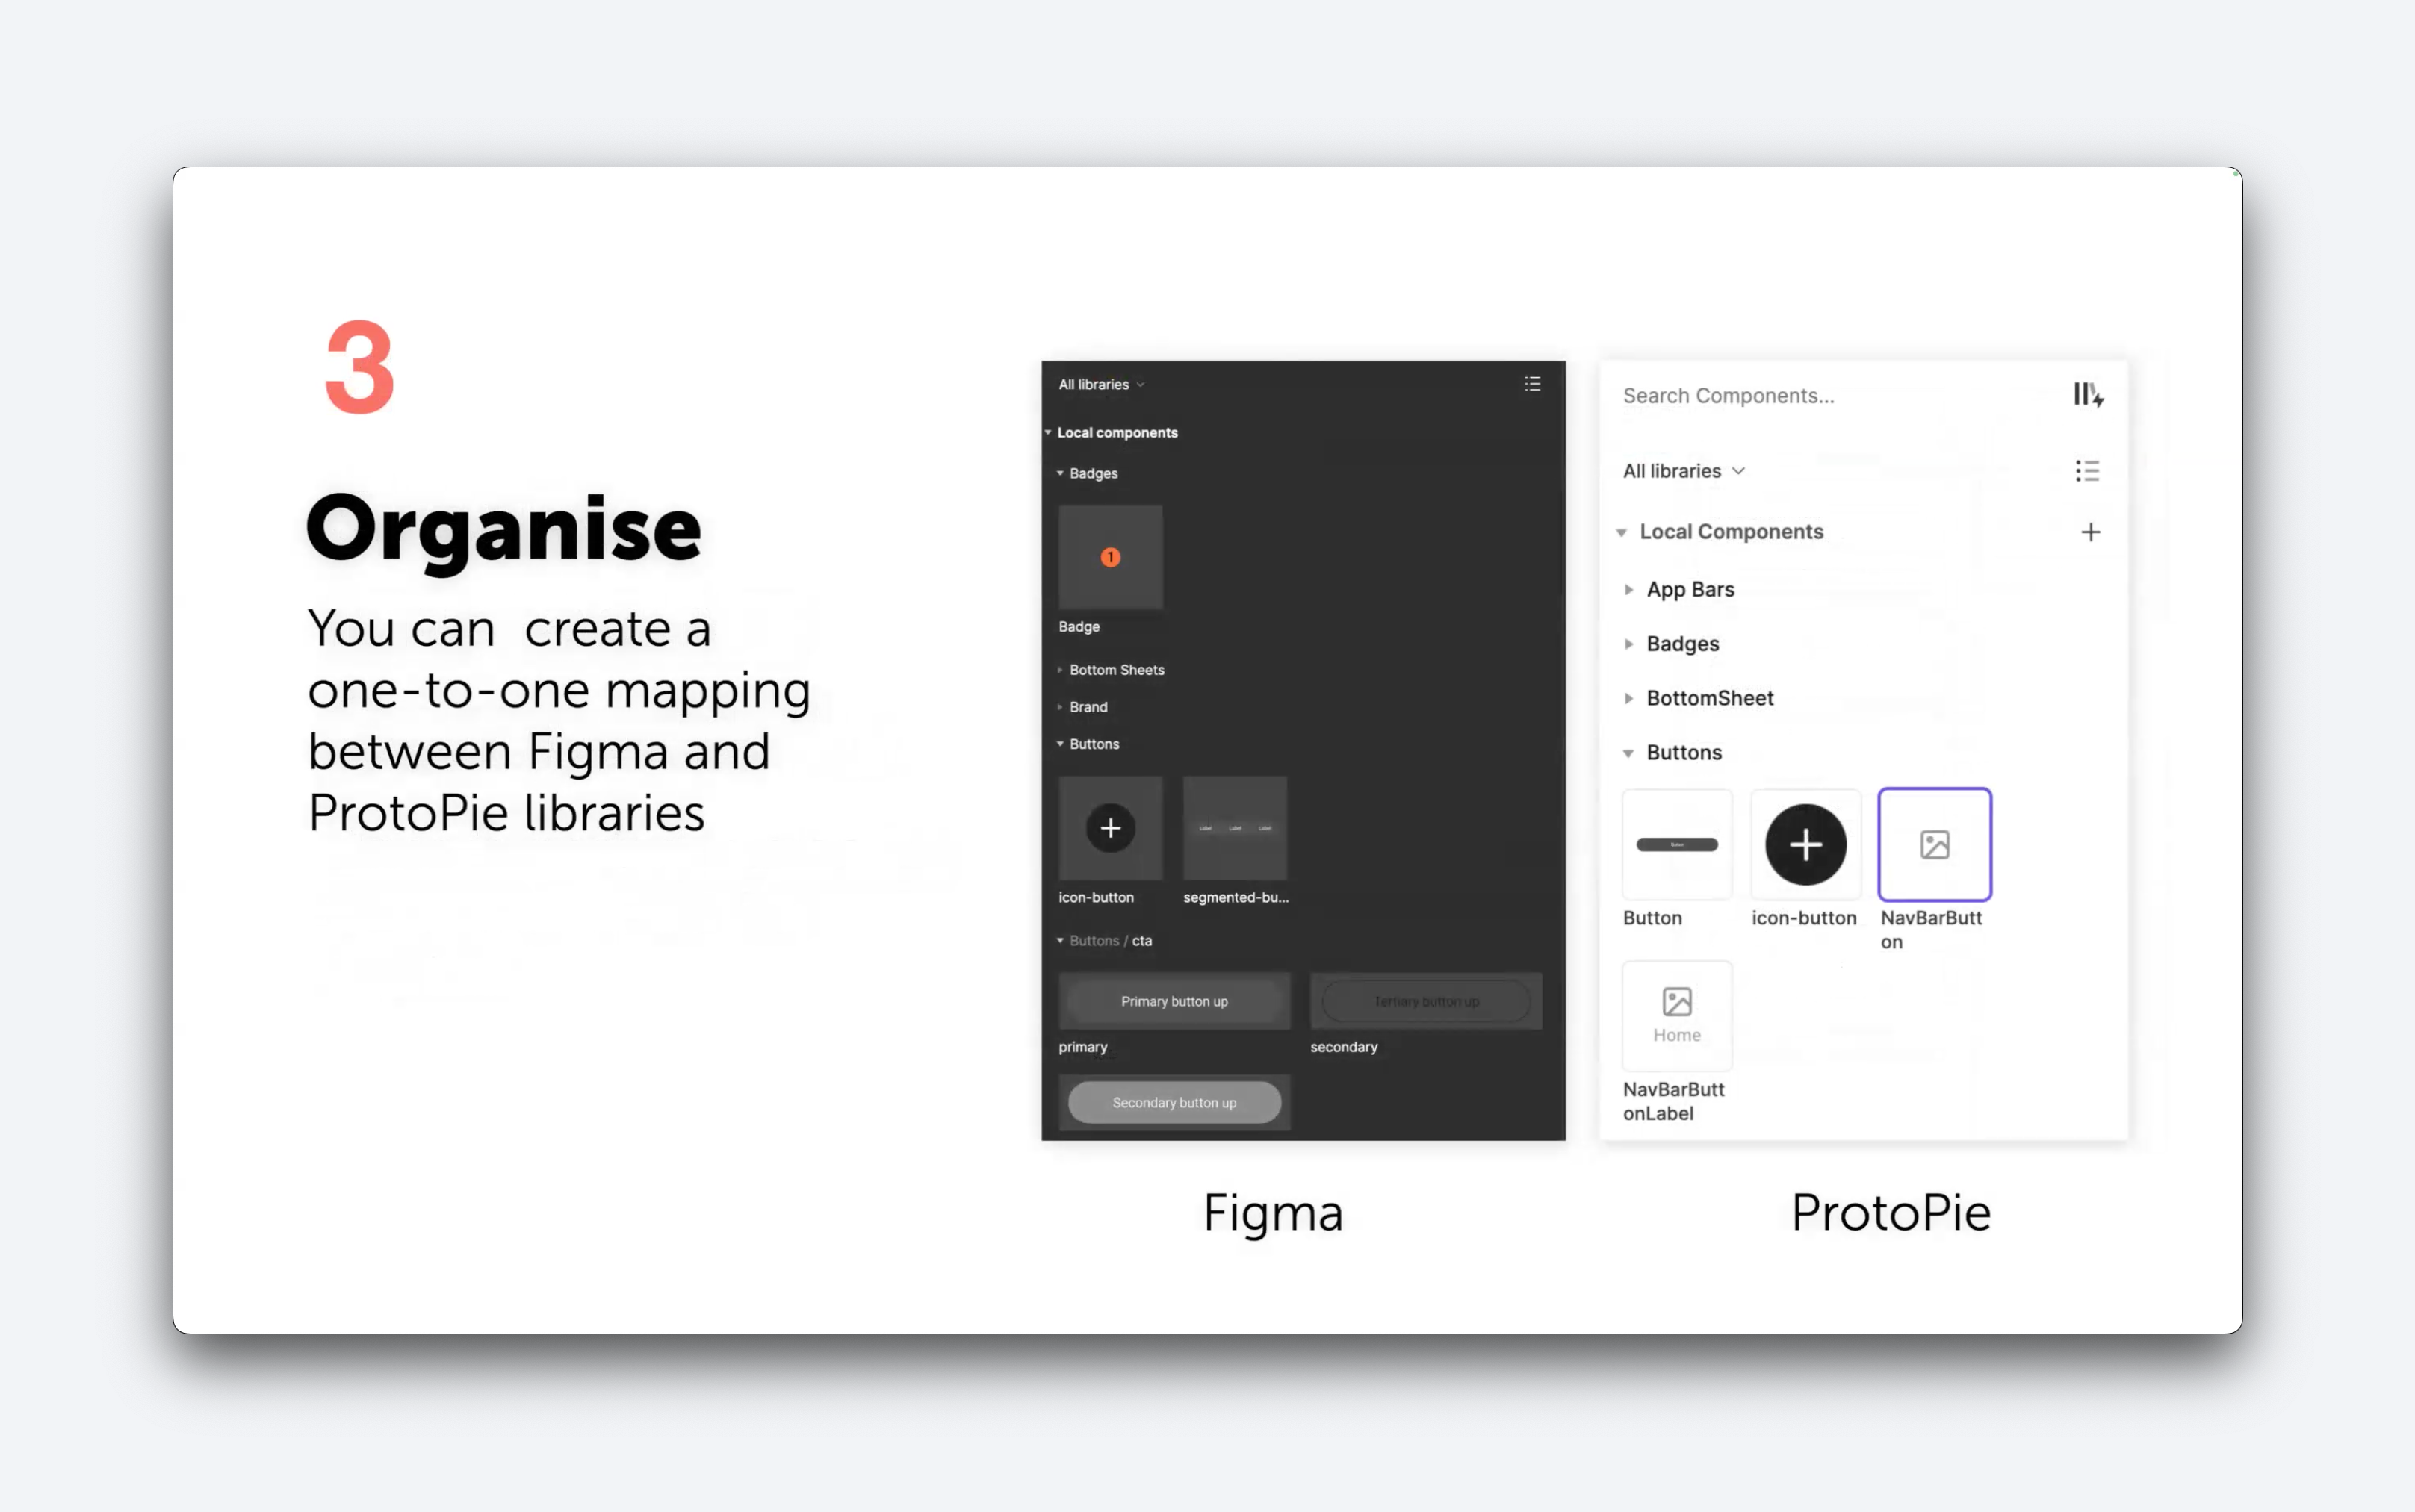Click the Home icon component thumbnail
Viewport: 2415px width, 1512px height.
tap(1676, 1014)
